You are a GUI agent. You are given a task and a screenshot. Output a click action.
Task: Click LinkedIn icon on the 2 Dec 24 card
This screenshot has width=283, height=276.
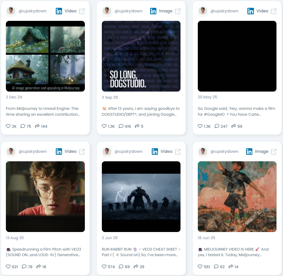tap(59, 11)
